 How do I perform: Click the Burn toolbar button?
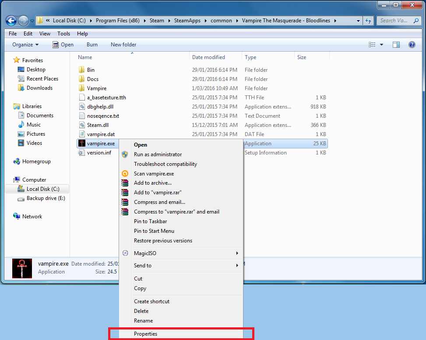[x=92, y=45]
